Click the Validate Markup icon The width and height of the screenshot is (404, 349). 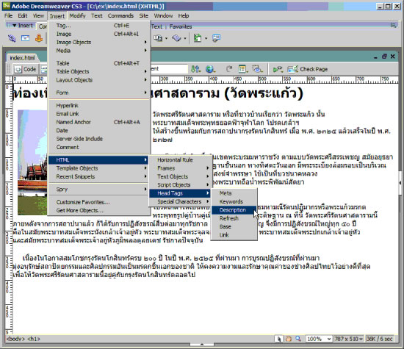278,69
